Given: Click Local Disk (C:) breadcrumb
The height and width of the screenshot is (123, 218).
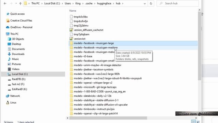Looking at the screenshot, I should [x=52, y=3].
